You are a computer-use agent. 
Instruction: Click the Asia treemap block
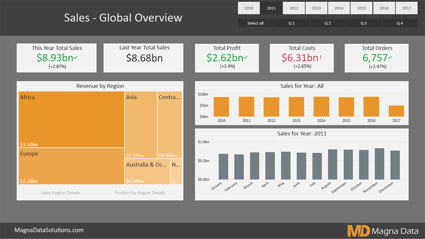pyautogui.click(x=140, y=122)
